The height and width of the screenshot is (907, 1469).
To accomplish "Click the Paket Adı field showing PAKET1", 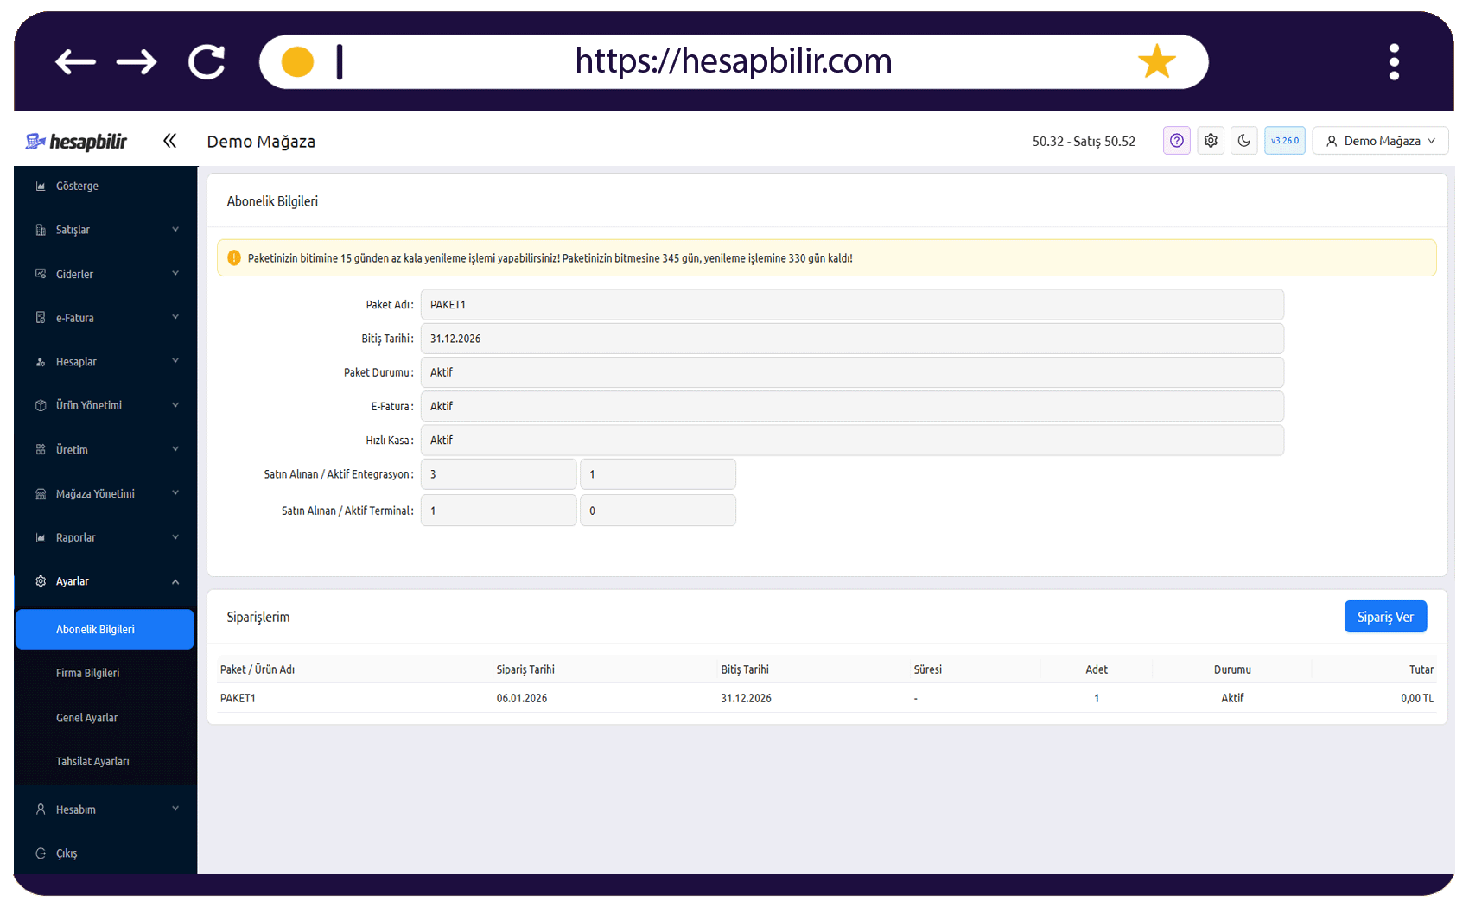I will pyautogui.click(x=852, y=305).
